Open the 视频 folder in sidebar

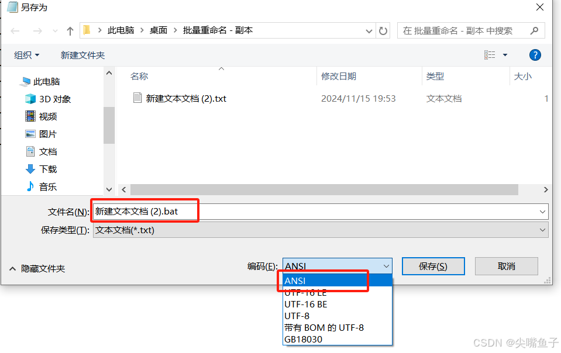click(41, 116)
